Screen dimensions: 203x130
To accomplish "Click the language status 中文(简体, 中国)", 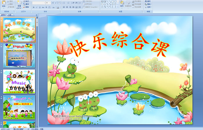I will click(x=37, y=129).
